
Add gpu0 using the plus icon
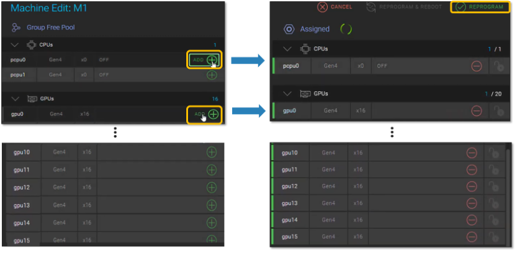[214, 114]
